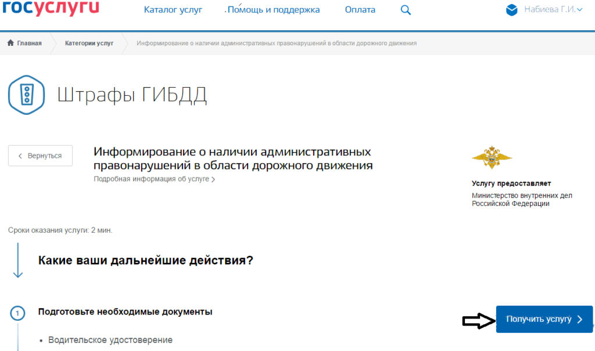Open Министерство внутренних дел provider link
The width and height of the screenshot is (595, 351).
(521, 200)
